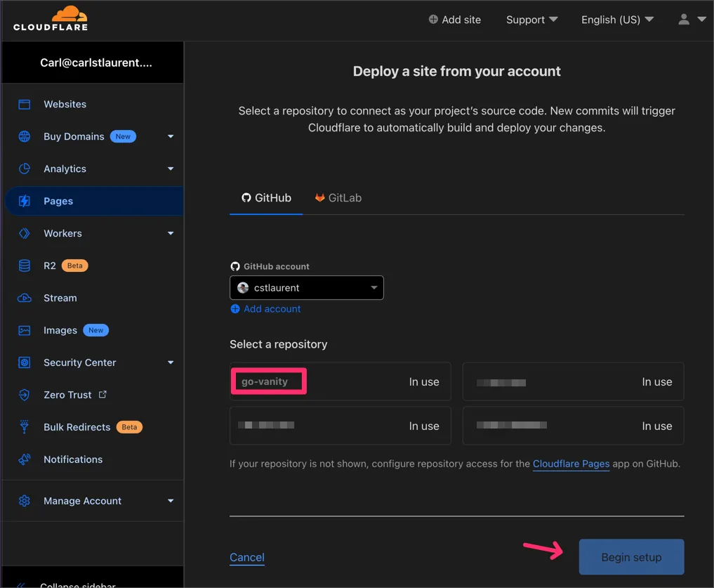The width and height of the screenshot is (714, 588).
Task: Select the go-vanity repository
Action: click(269, 381)
